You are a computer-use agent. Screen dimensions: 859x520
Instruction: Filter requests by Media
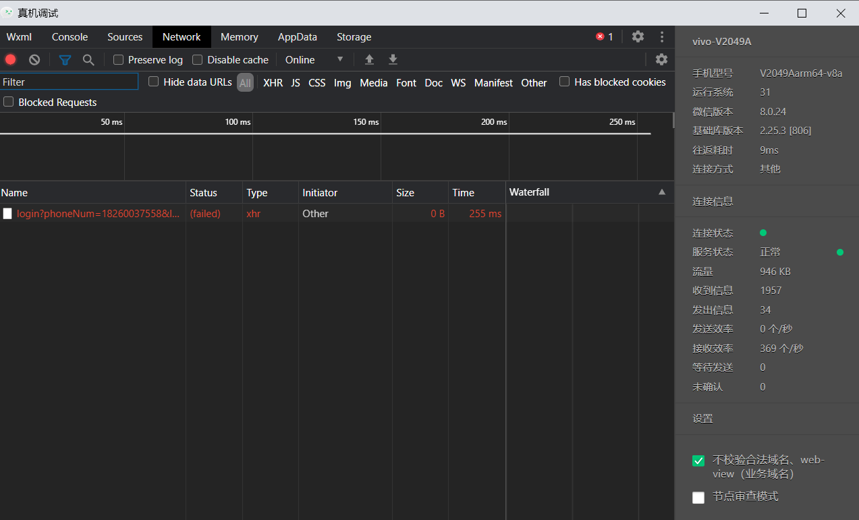click(x=374, y=82)
